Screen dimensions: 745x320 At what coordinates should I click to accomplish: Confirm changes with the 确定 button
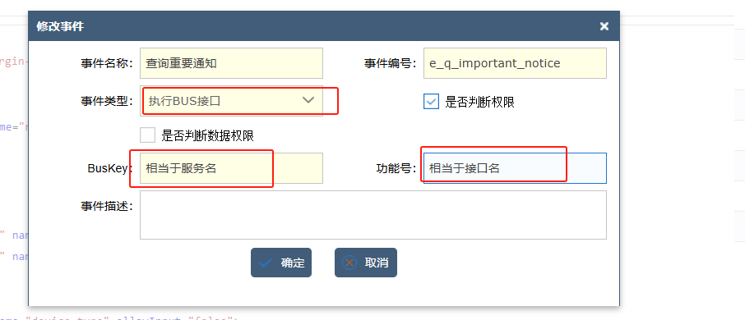(x=281, y=263)
